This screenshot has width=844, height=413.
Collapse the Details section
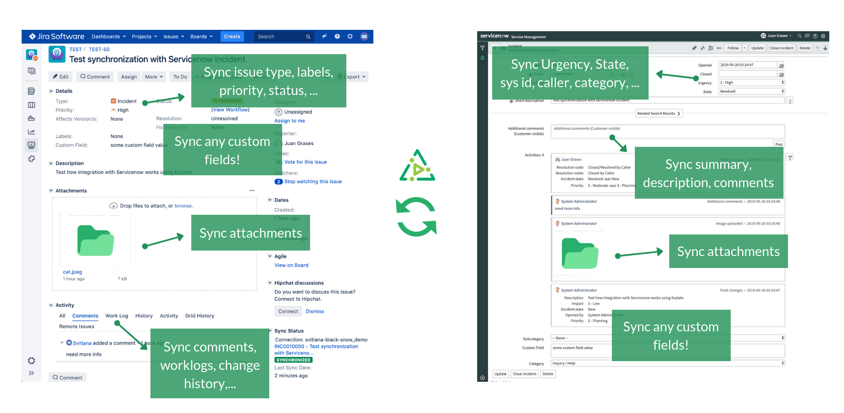51,91
